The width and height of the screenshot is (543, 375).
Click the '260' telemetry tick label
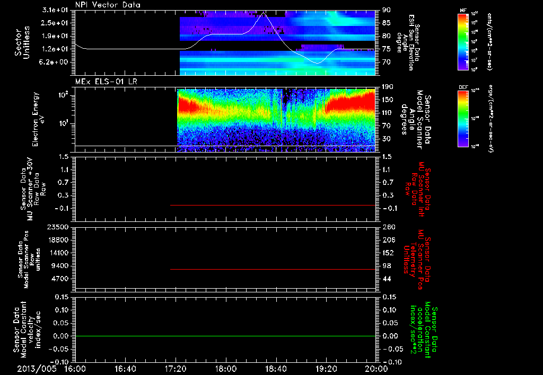(389, 227)
